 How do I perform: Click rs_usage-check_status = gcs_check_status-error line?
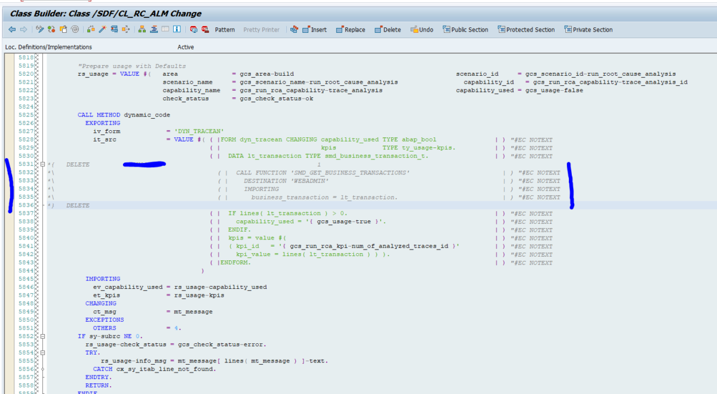pyautogui.click(x=176, y=344)
